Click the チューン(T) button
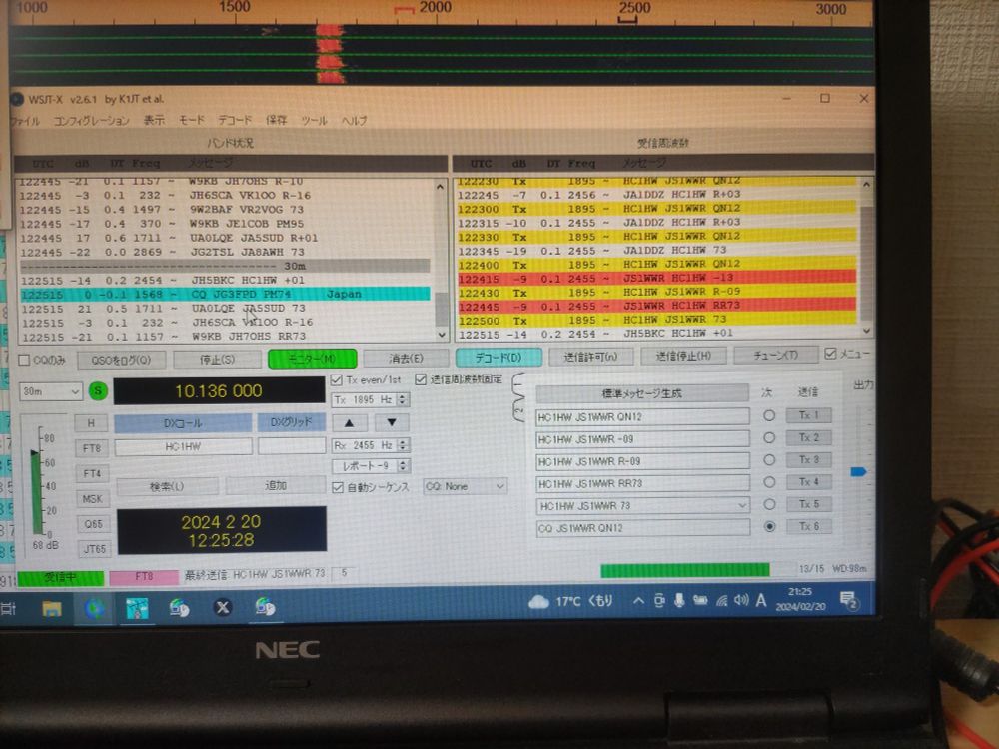This screenshot has height=749, width=999. 775,355
